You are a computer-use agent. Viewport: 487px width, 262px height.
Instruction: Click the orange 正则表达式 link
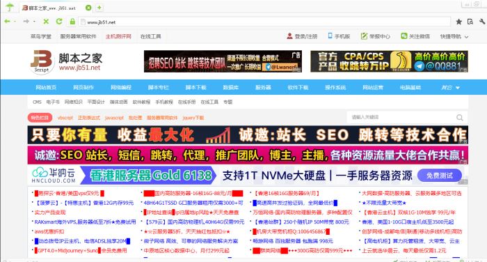(x=89, y=118)
